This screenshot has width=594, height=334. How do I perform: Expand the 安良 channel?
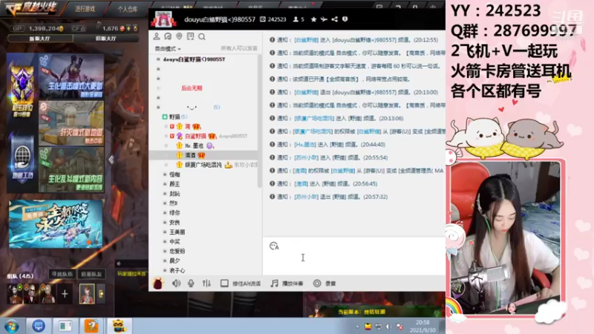click(165, 222)
